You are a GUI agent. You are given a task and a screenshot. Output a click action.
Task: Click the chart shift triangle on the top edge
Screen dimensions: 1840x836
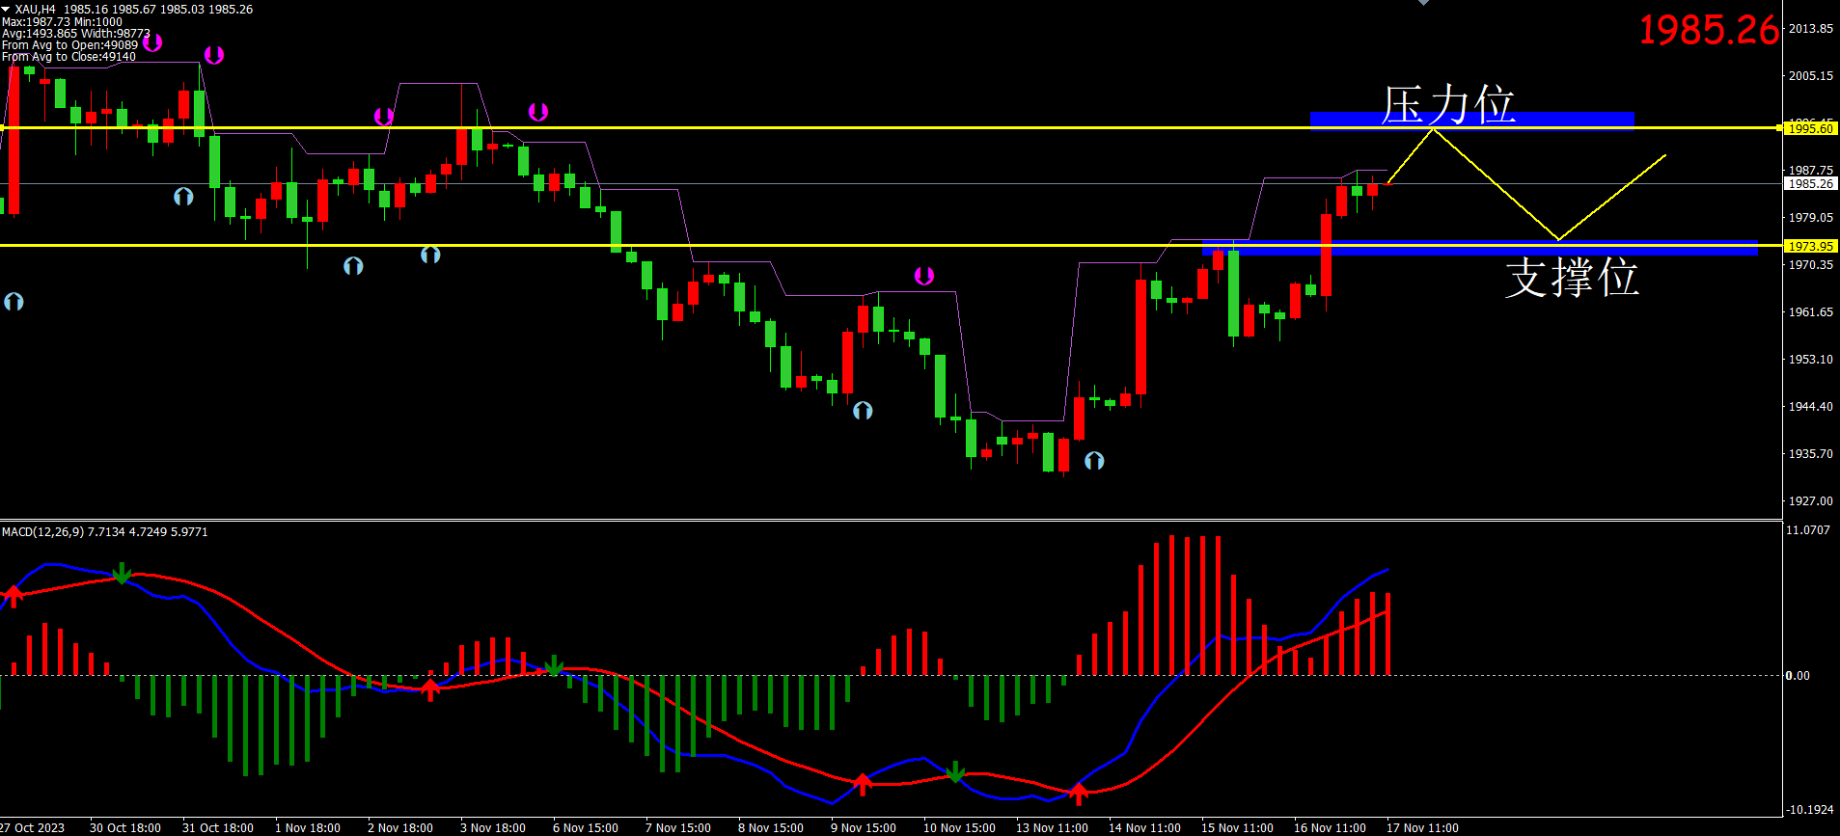pyautogui.click(x=1423, y=3)
